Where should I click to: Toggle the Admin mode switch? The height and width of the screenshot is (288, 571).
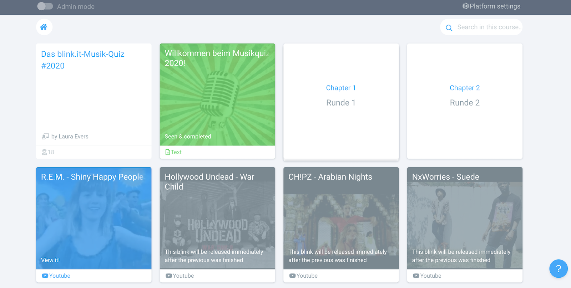(x=45, y=6)
